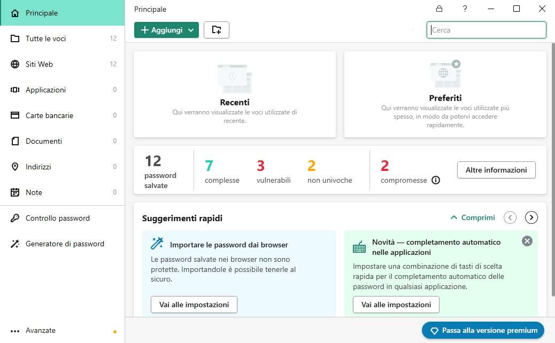Open the Avanzate menu
The image size is (555, 343).
pyautogui.click(x=41, y=330)
